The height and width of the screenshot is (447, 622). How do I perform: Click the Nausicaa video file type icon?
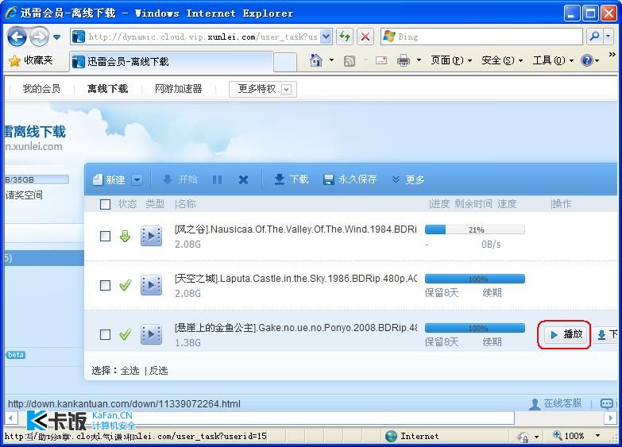coord(151,237)
